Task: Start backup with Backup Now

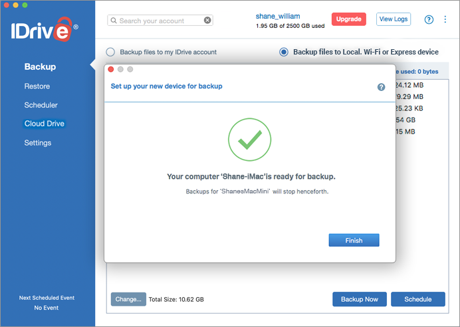Action: (360, 299)
